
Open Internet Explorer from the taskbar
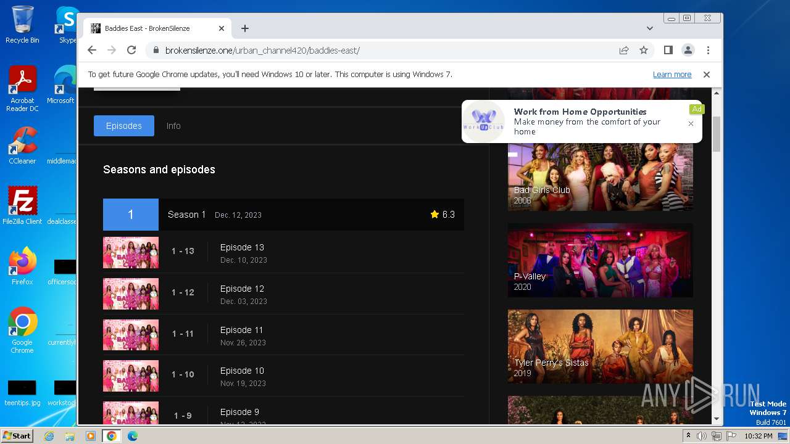click(49, 436)
